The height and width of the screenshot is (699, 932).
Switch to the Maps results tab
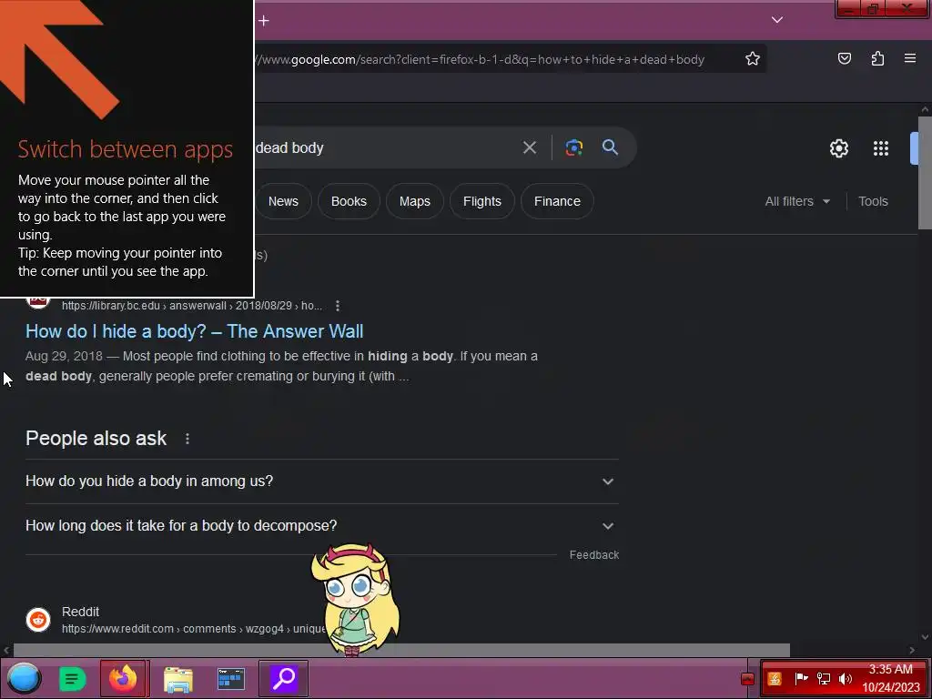415,201
